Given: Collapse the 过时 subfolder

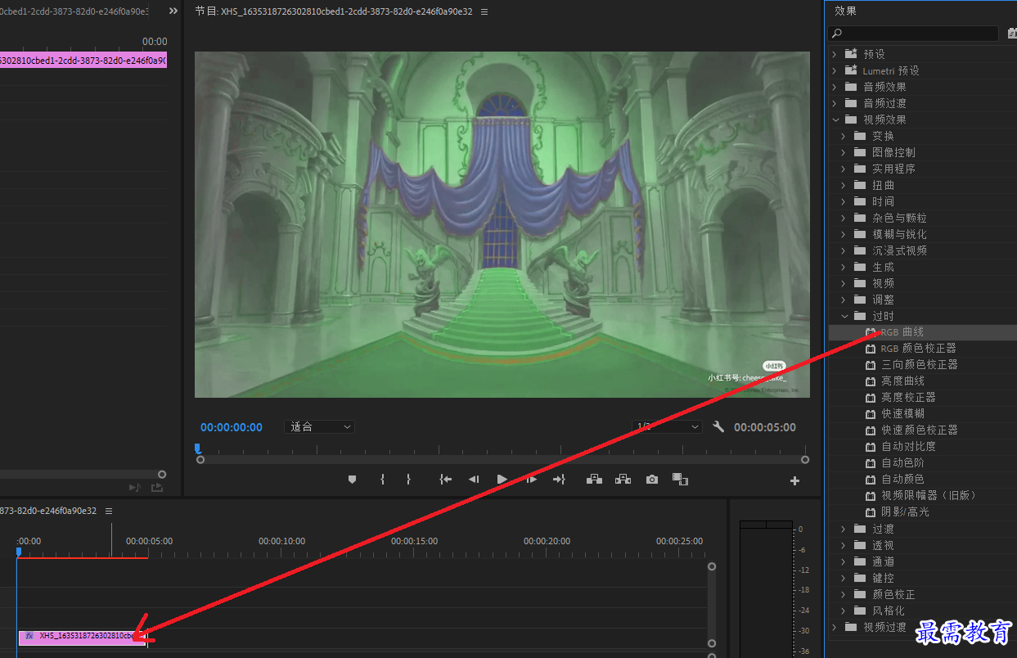Looking at the screenshot, I should [844, 316].
